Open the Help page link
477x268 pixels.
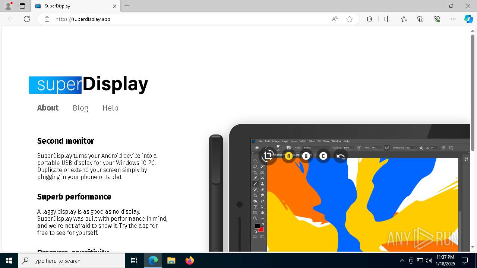[x=110, y=108]
